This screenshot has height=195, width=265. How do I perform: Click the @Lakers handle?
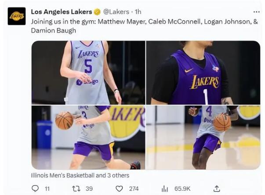(x=116, y=12)
